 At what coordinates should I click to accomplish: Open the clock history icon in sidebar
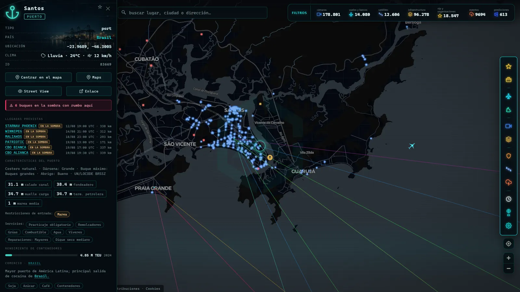509,199
